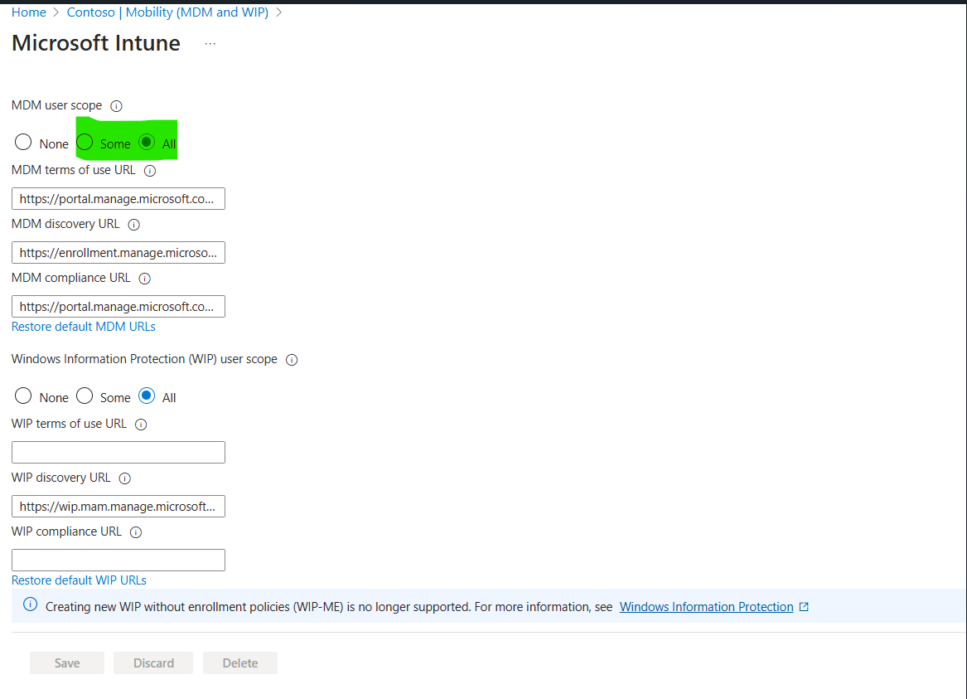Focus the empty WIP compliance URL field
This screenshot has width=967, height=699.
point(118,561)
